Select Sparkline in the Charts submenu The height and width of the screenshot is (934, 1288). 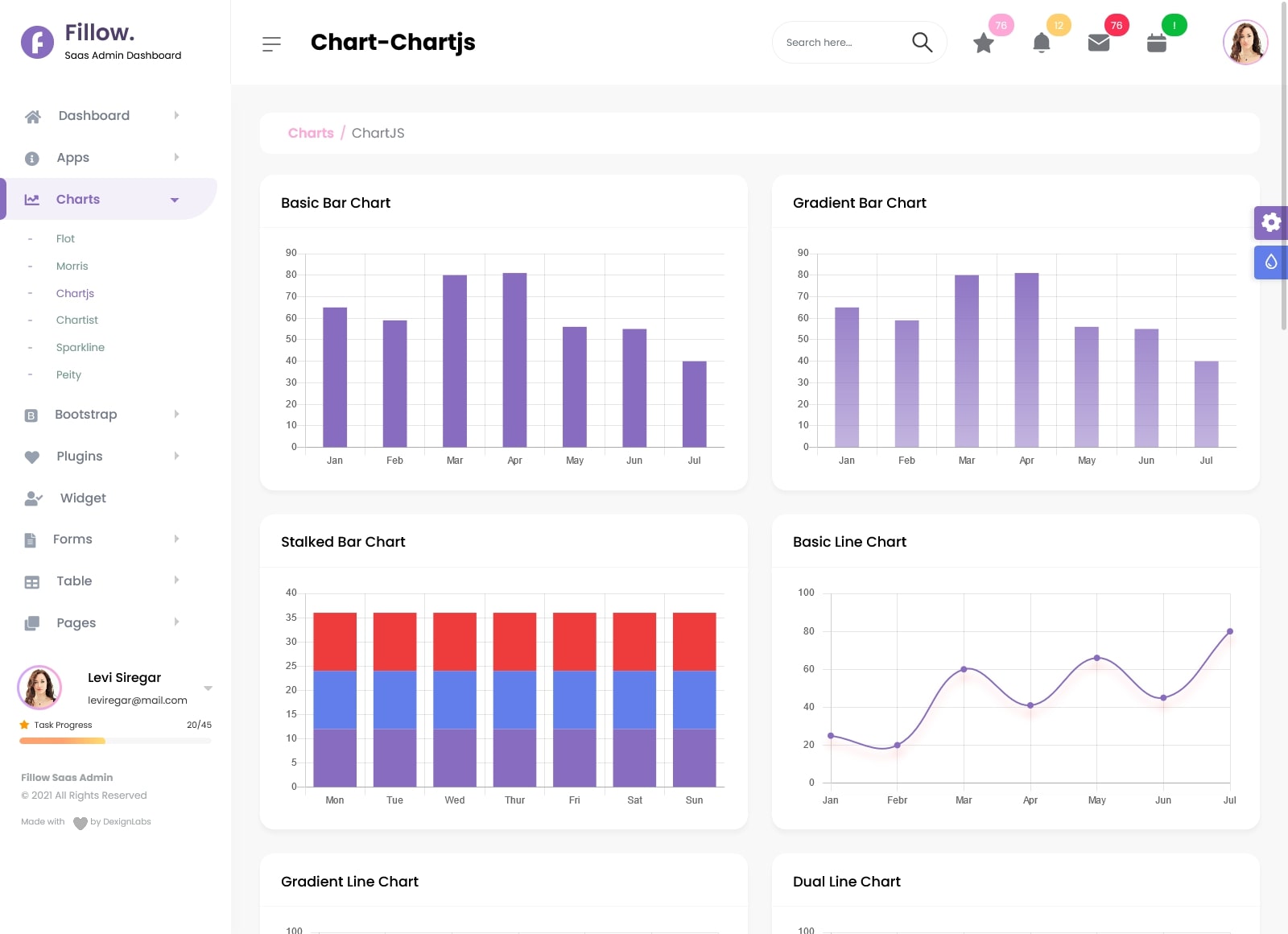point(80,348)
